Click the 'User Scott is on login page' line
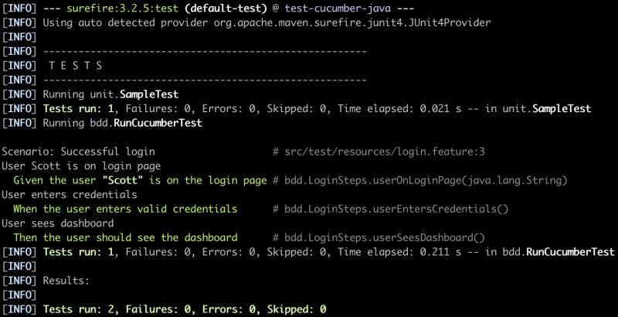 (81, 165)
